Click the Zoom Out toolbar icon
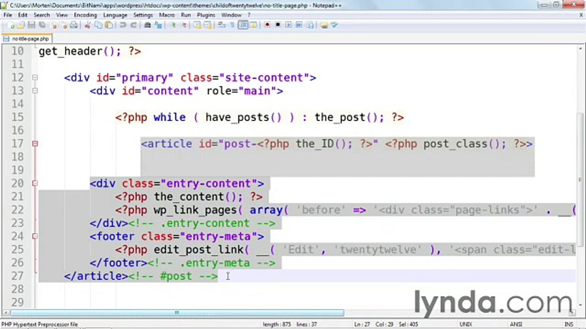The width and height of the screenshot is (586, 329). coord(184,25)
